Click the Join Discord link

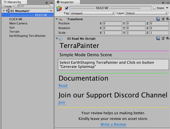[x=62, y=102]
